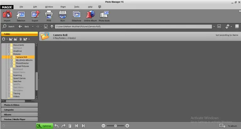Viewport: 241px width, 129px height.
Task: Rotate image right with redo arrow
Action: click(x=63, y=126)
